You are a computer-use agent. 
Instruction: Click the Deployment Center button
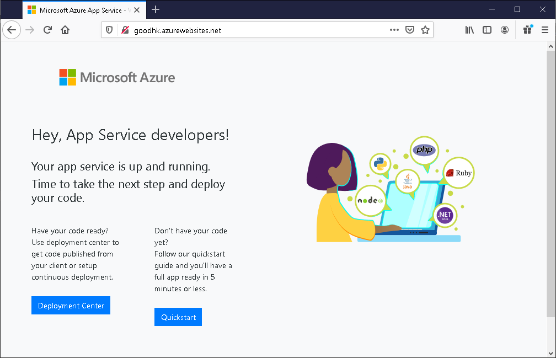coord(71,306)
